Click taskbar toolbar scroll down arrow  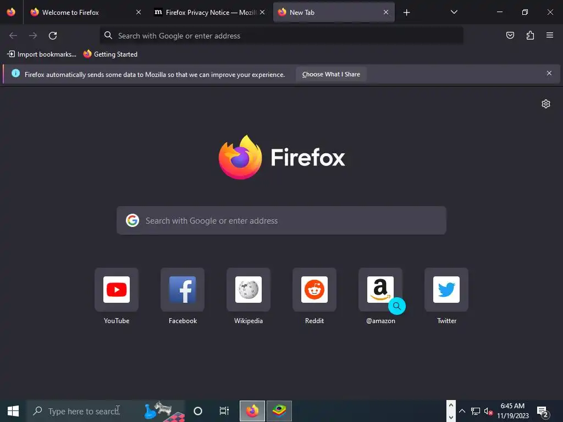coord(451,418)
